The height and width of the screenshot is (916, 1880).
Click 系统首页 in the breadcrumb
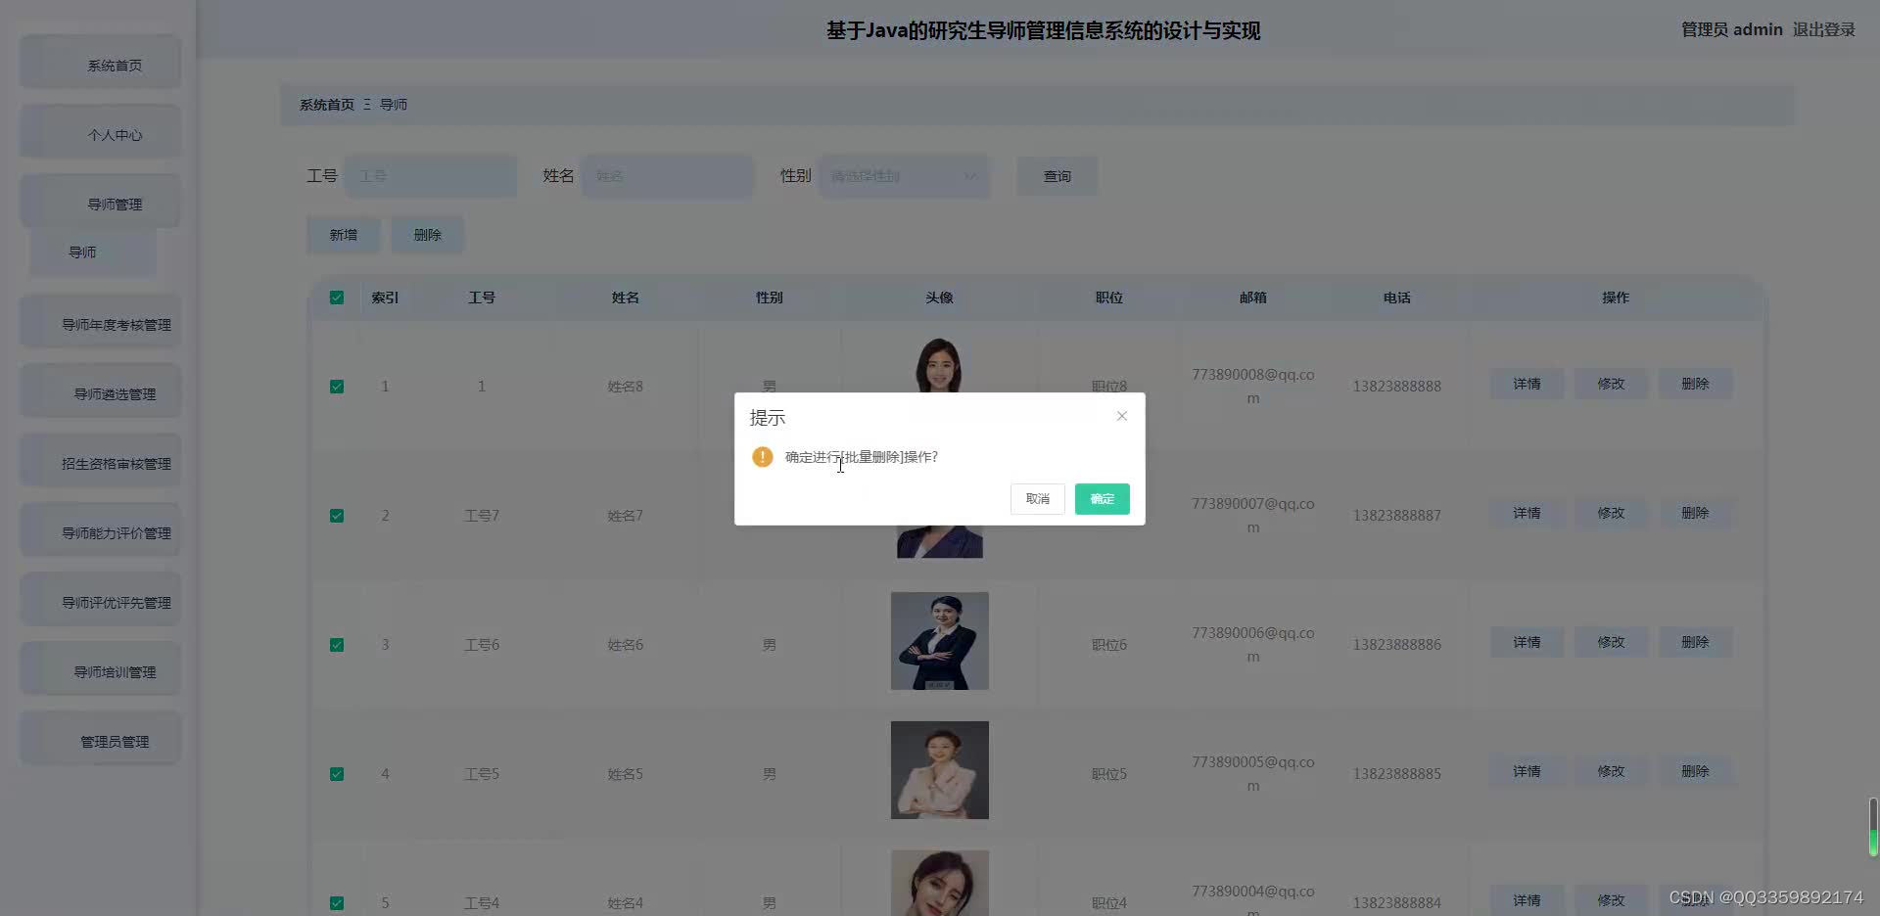click(327, 105)
